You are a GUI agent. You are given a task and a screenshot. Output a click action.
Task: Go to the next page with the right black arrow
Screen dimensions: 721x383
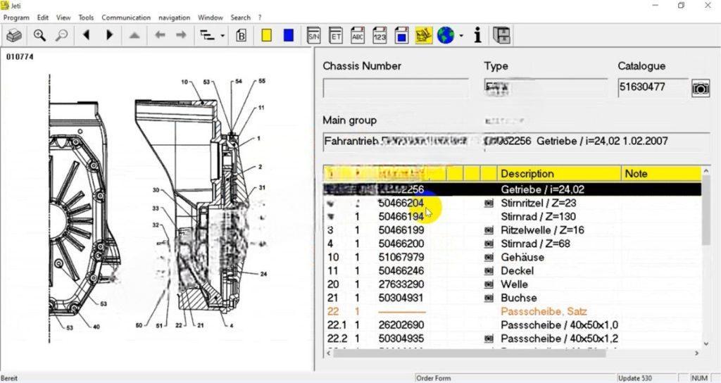(x=109, y=35)
